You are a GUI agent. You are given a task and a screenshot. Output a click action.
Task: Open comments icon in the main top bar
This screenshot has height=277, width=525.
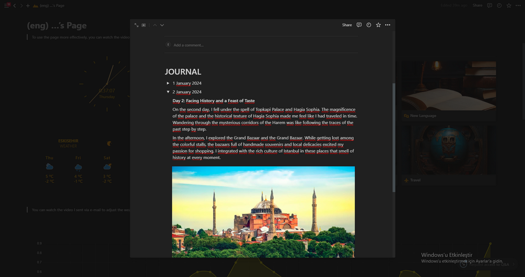coord(489,5)
